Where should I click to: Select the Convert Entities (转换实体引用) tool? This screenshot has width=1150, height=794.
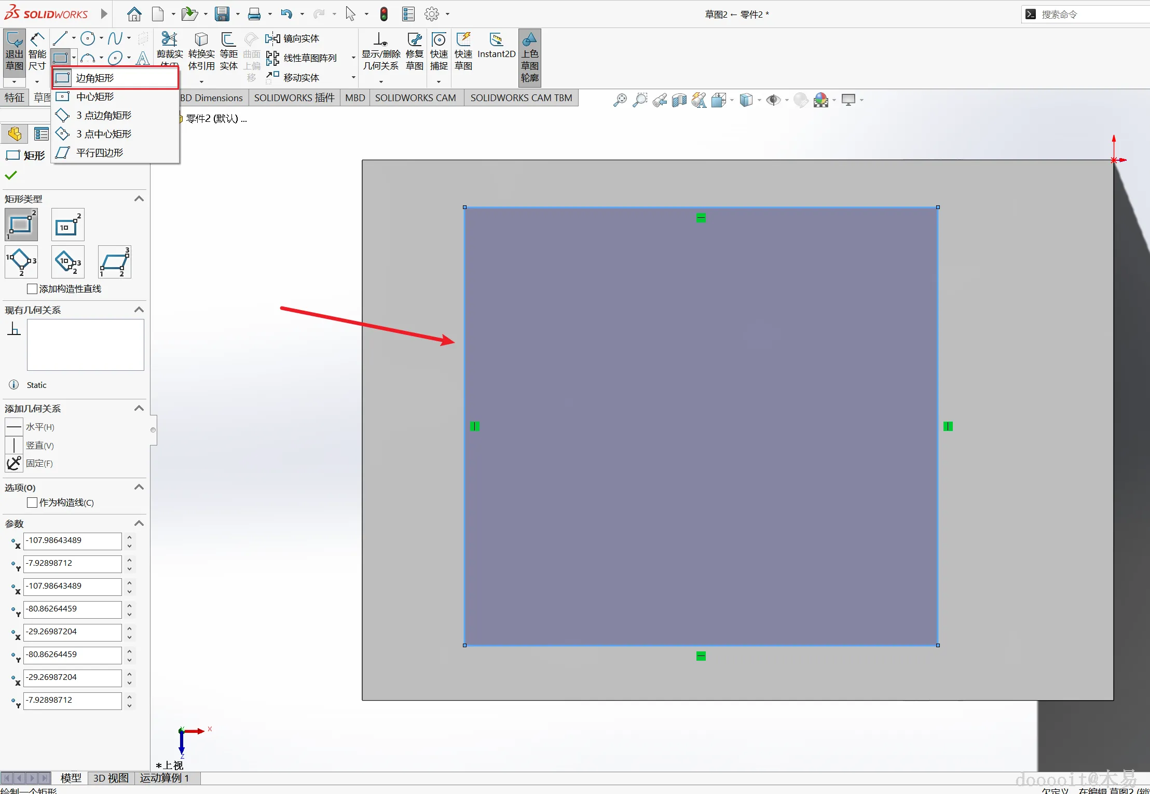click(201, 51)
